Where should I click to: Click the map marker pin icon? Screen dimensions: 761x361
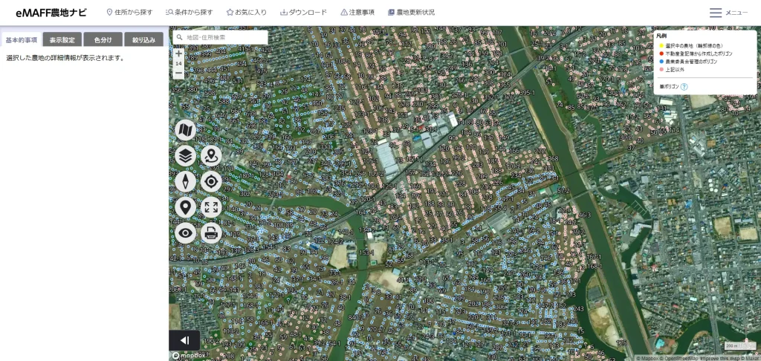(x=186, y=207)
